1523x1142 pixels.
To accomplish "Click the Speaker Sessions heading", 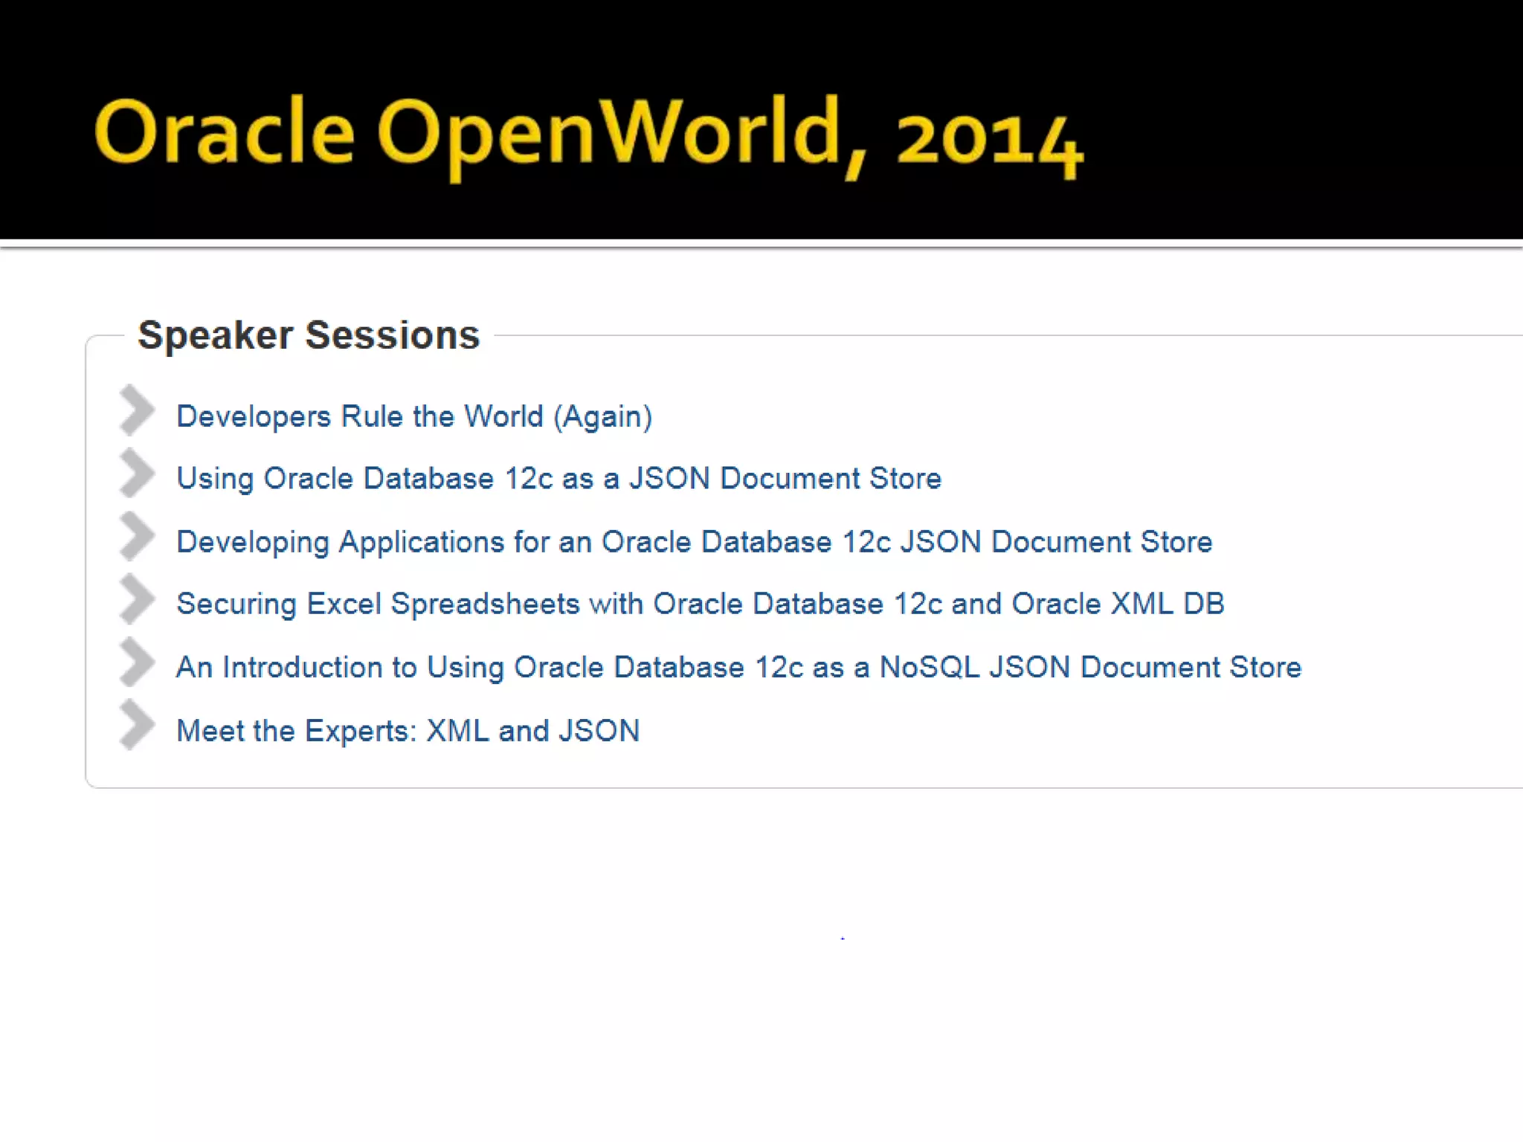I will coord(309,335).
